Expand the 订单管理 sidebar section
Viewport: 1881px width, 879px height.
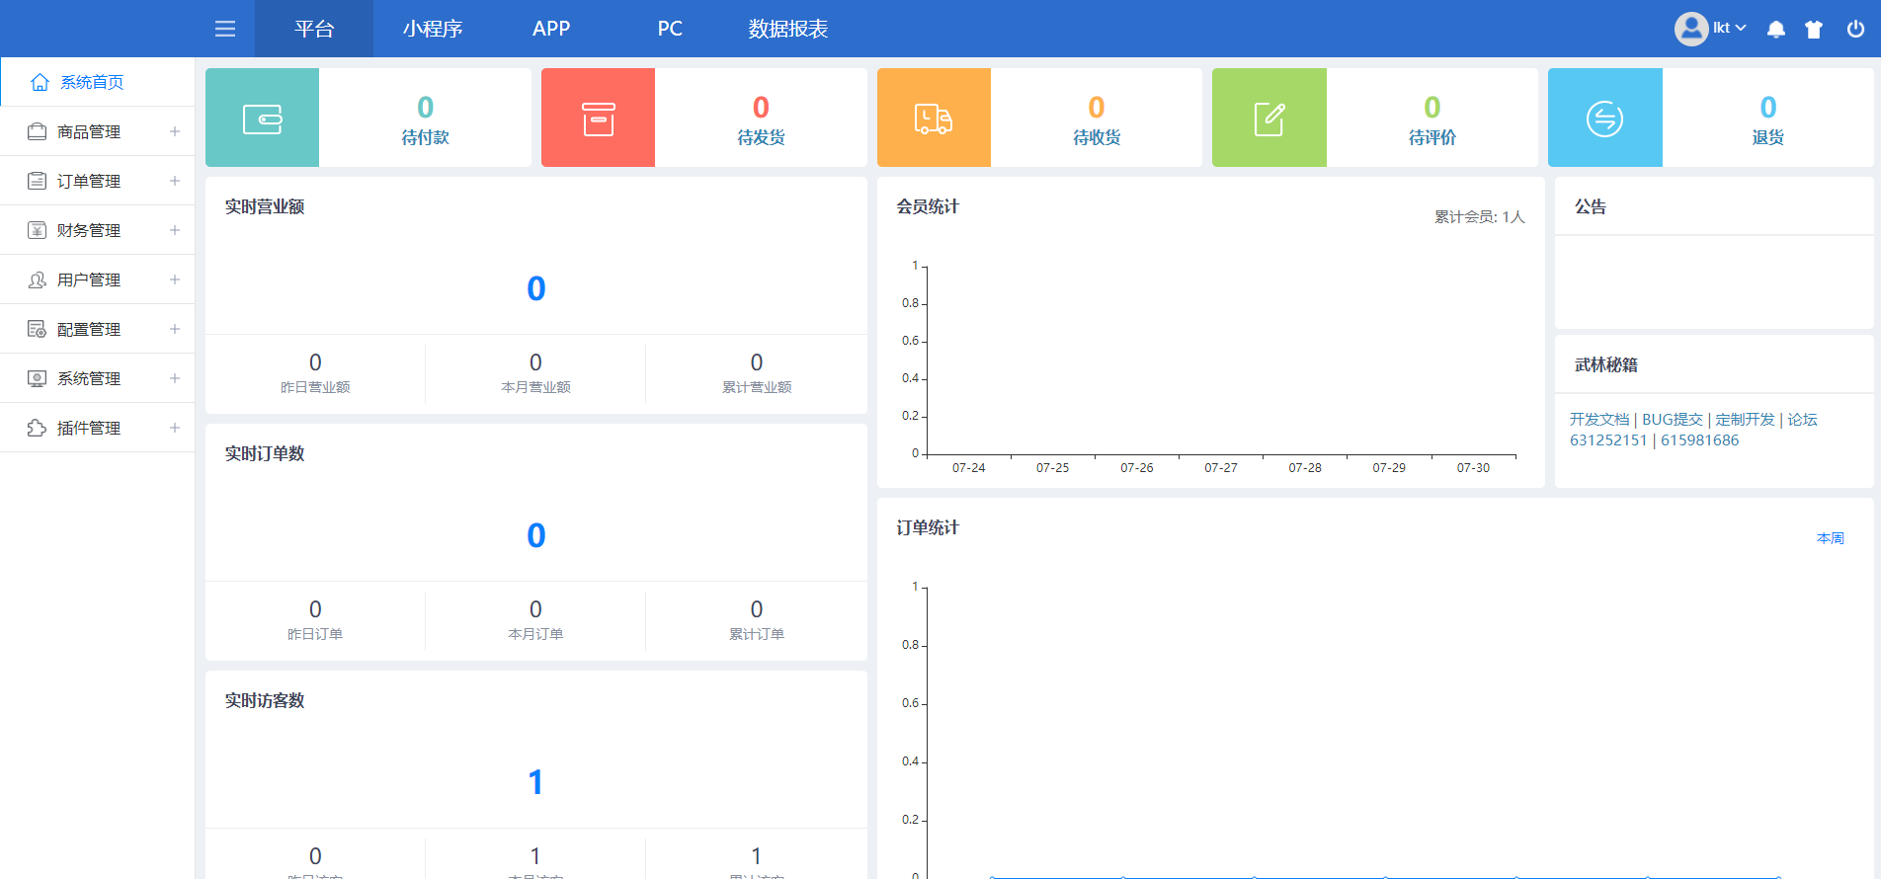pos(97,181)
